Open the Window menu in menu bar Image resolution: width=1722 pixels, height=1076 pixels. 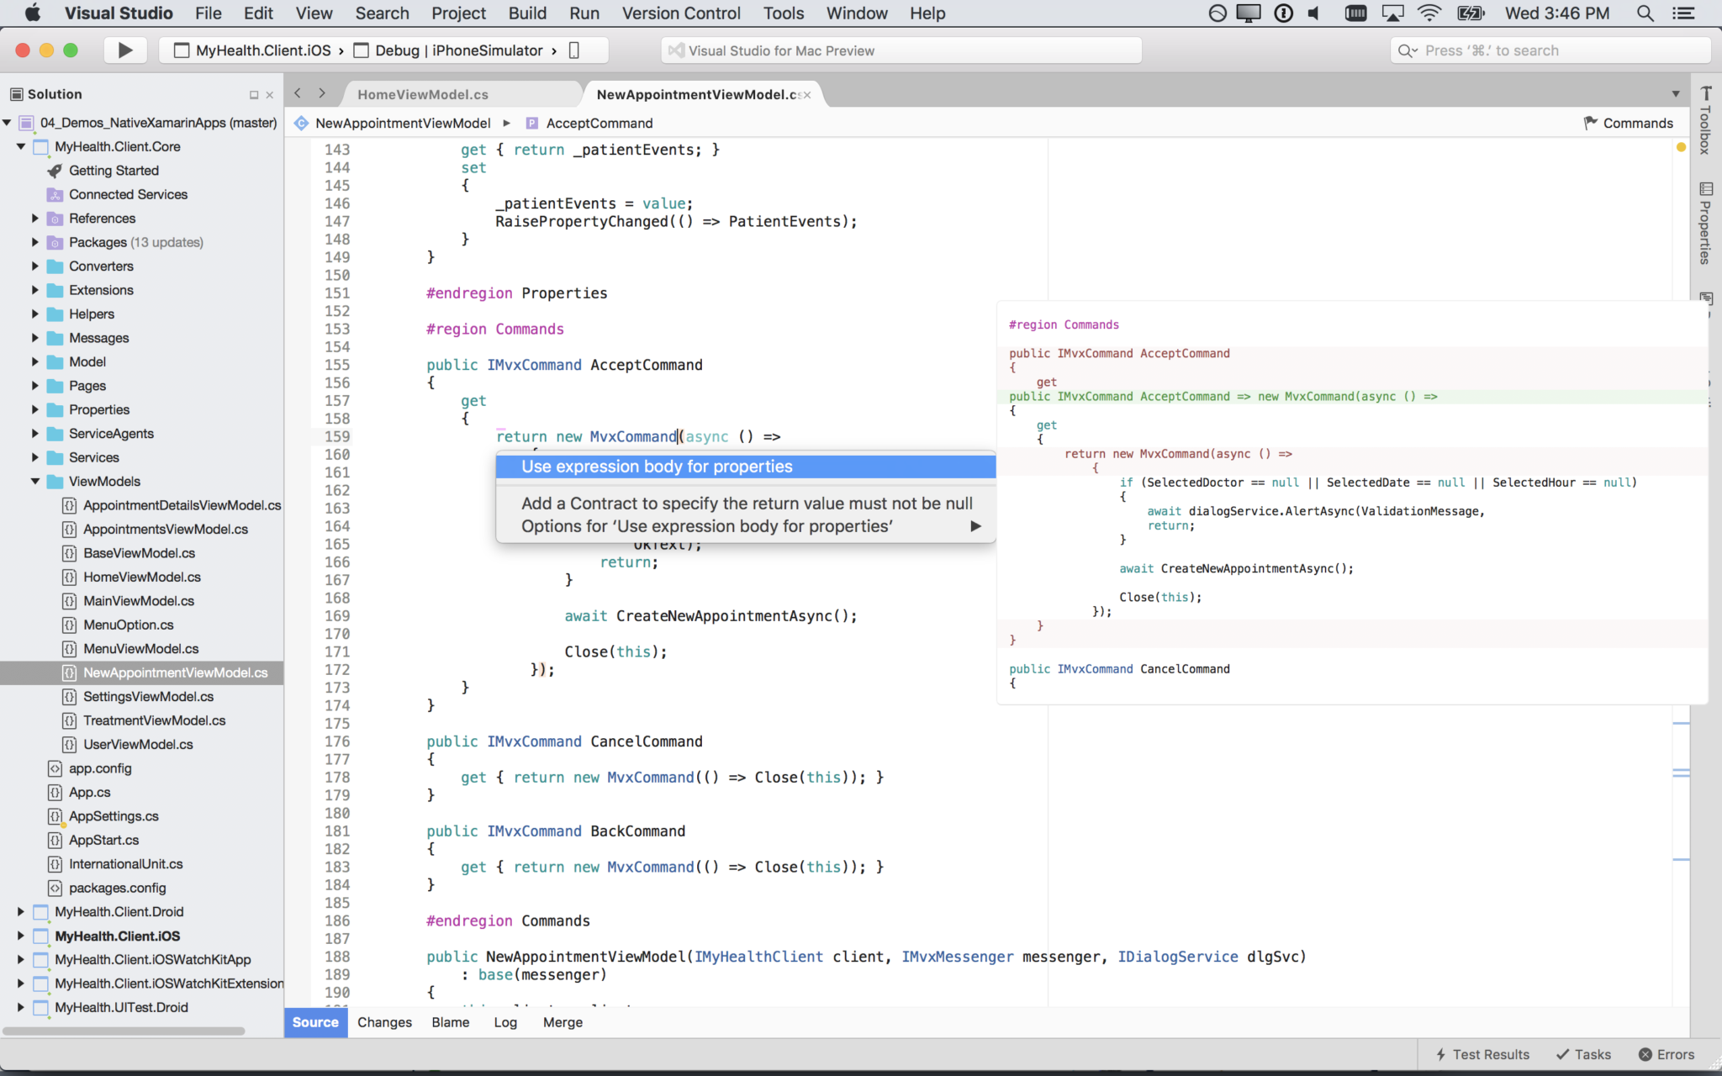point(857,13)
